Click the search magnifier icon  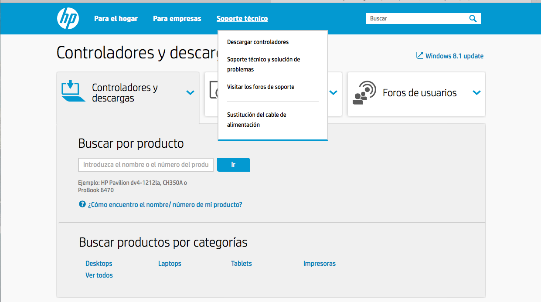pyautogui.click(x=473, y=18)
